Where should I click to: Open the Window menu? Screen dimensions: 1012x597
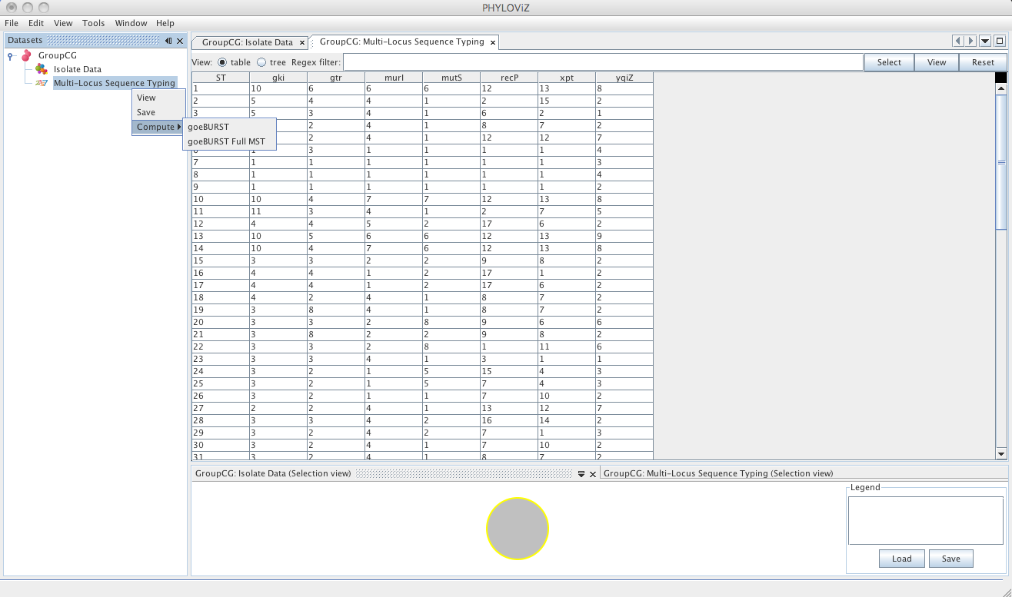click(131, 23)
